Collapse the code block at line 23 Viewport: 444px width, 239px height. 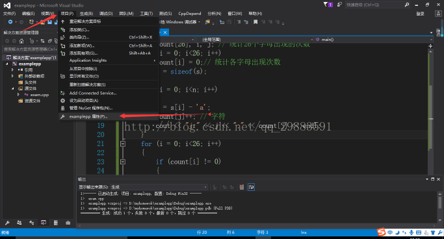click(x=123, y=162)
